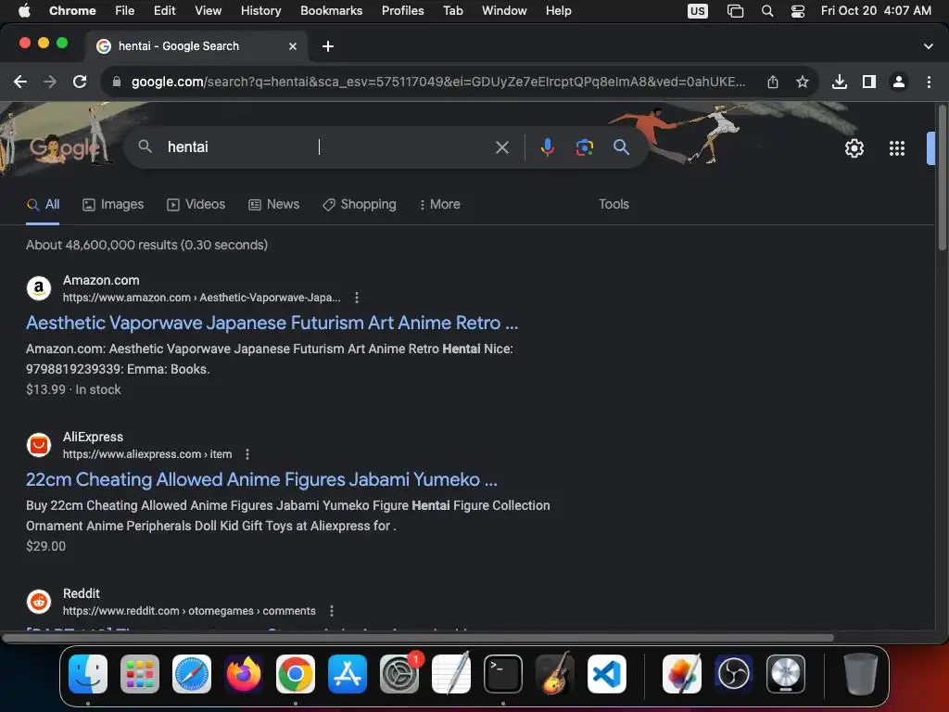This screenshot has width=949, height=712.
Task: Open the Aesthetic Vaporwave Japanese Futurism link
Action: pyautogui.click(x=272, y=323)
